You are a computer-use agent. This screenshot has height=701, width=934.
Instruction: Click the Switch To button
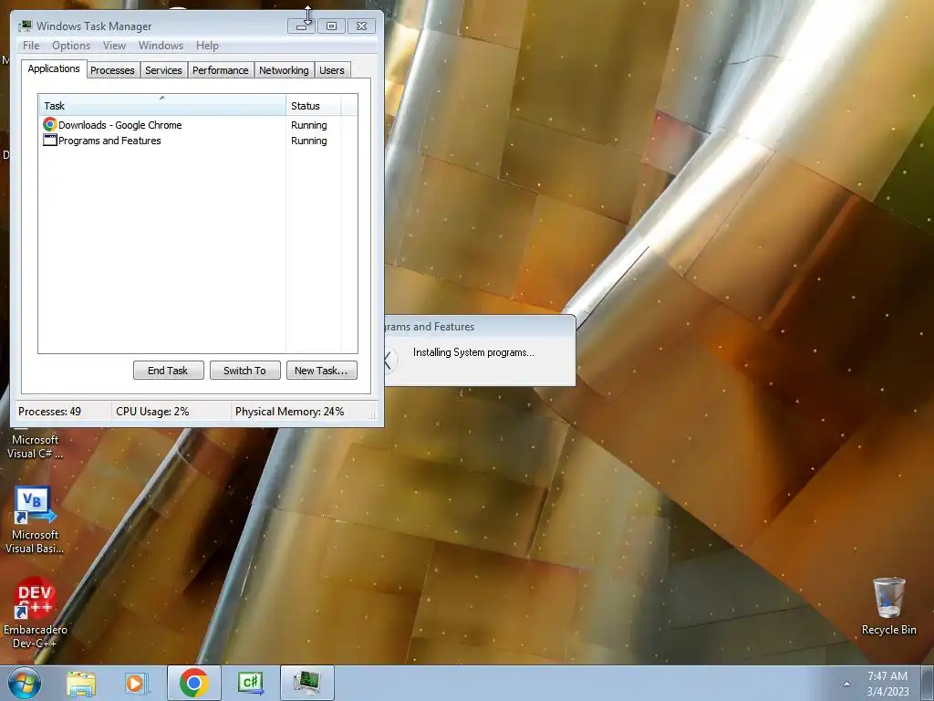244,371
